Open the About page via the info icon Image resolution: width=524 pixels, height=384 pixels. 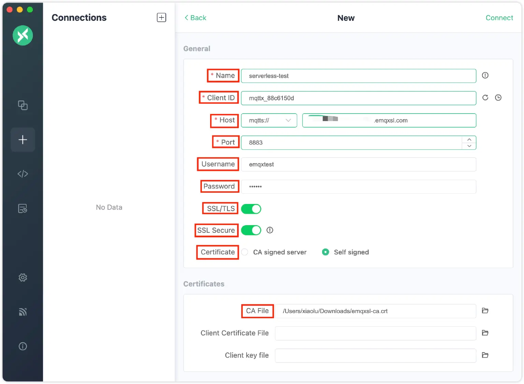(23, 346)
